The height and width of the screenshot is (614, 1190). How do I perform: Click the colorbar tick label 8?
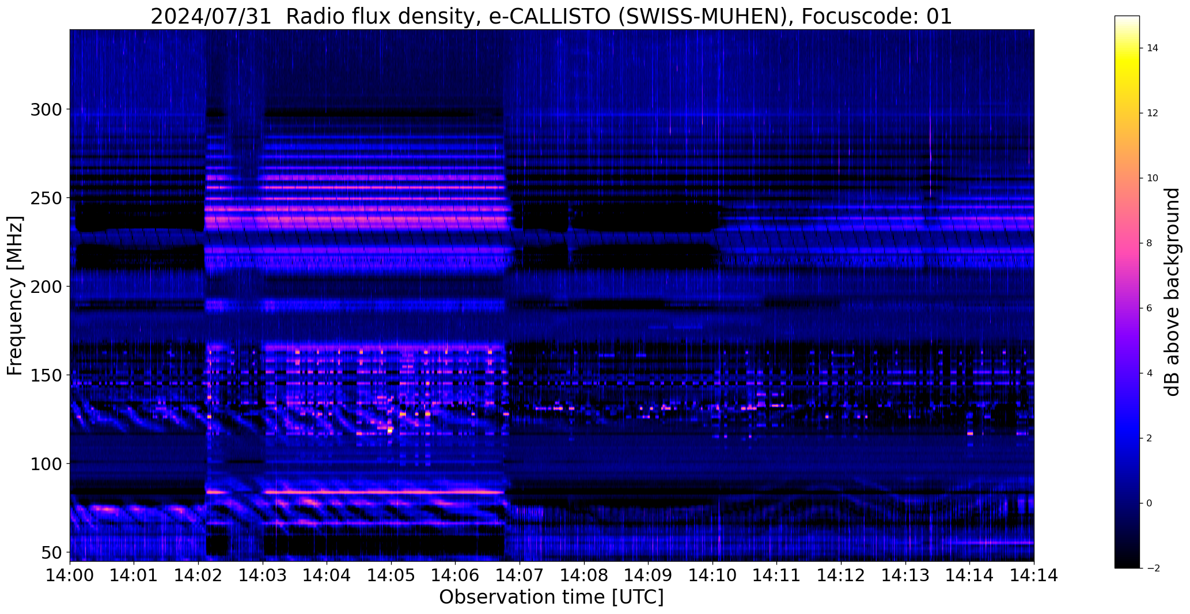pyautogui.click(x=1150, y=243)
